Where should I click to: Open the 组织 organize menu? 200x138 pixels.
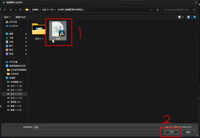(7, 17)
